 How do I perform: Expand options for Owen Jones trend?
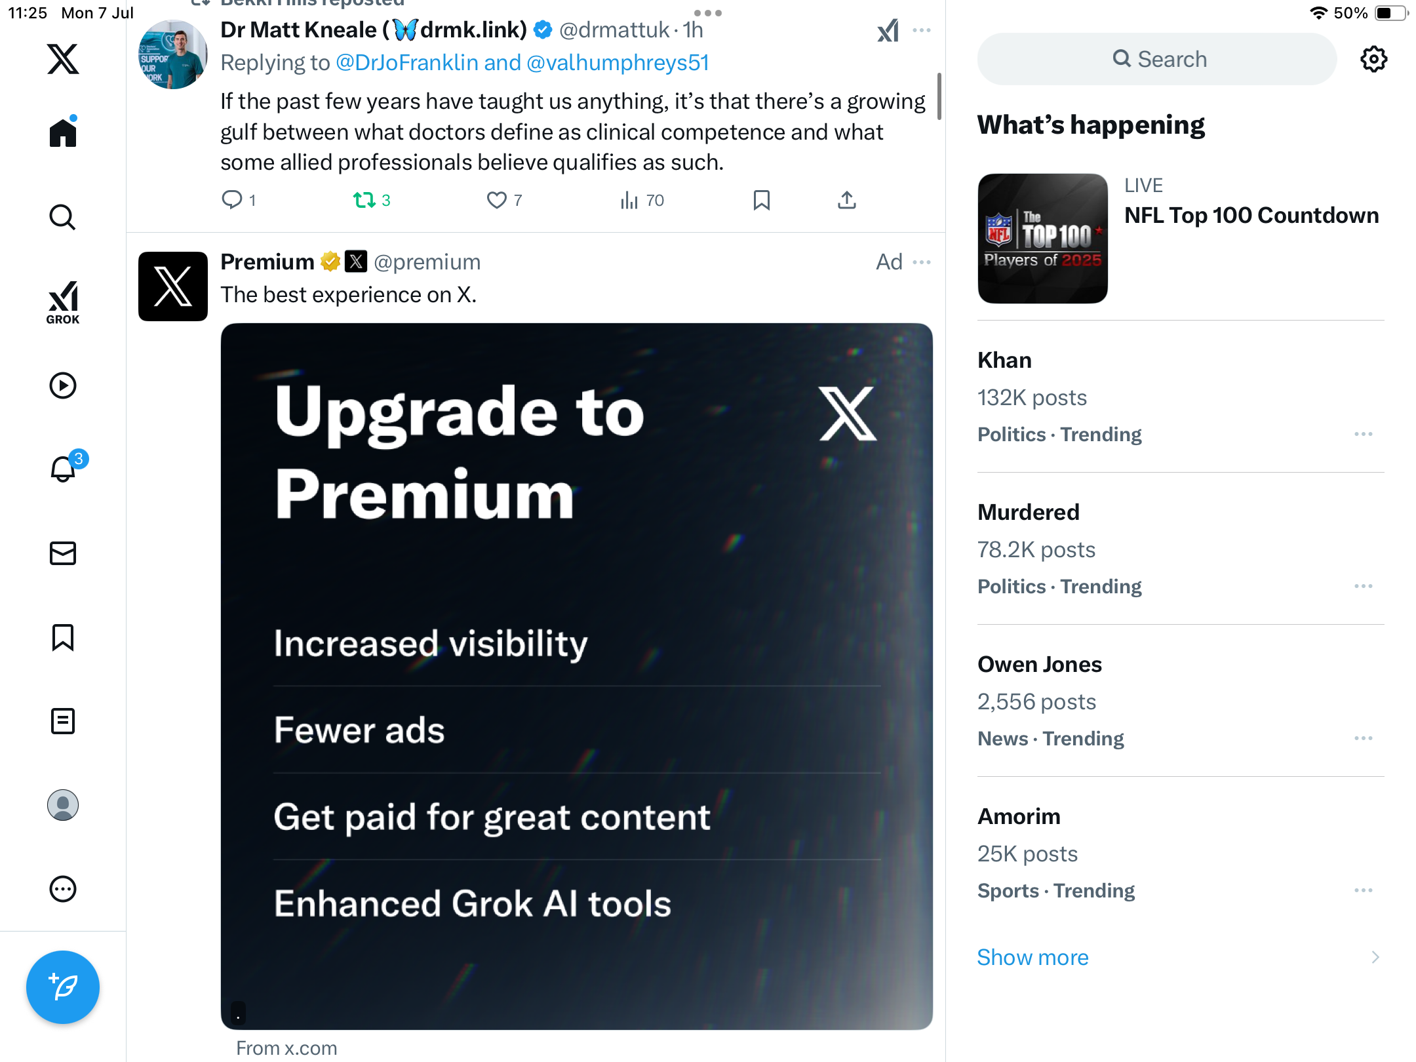[x=1364, y=738]
